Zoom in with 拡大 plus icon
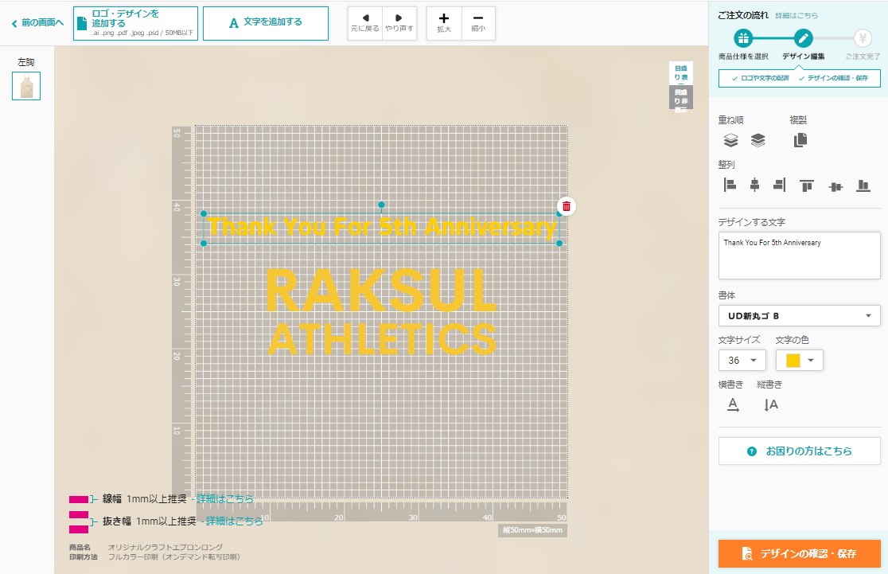This screenshot has height=574, width=888. pos(444,23)
